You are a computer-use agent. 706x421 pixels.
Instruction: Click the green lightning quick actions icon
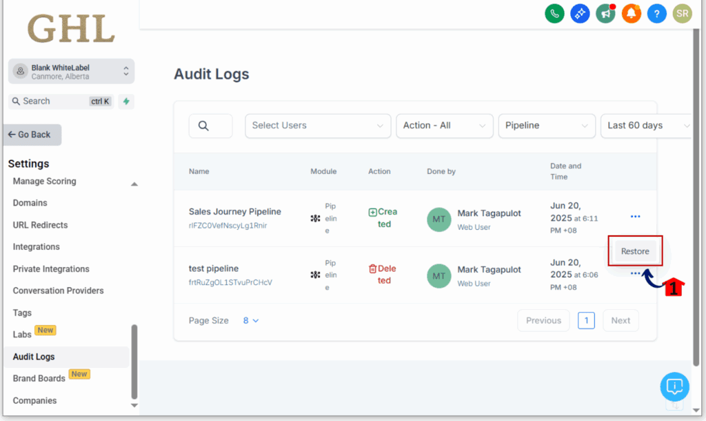tap(126, 101)
